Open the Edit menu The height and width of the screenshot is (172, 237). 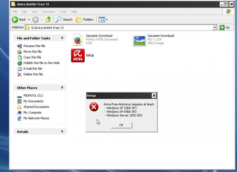coord(24,12)
